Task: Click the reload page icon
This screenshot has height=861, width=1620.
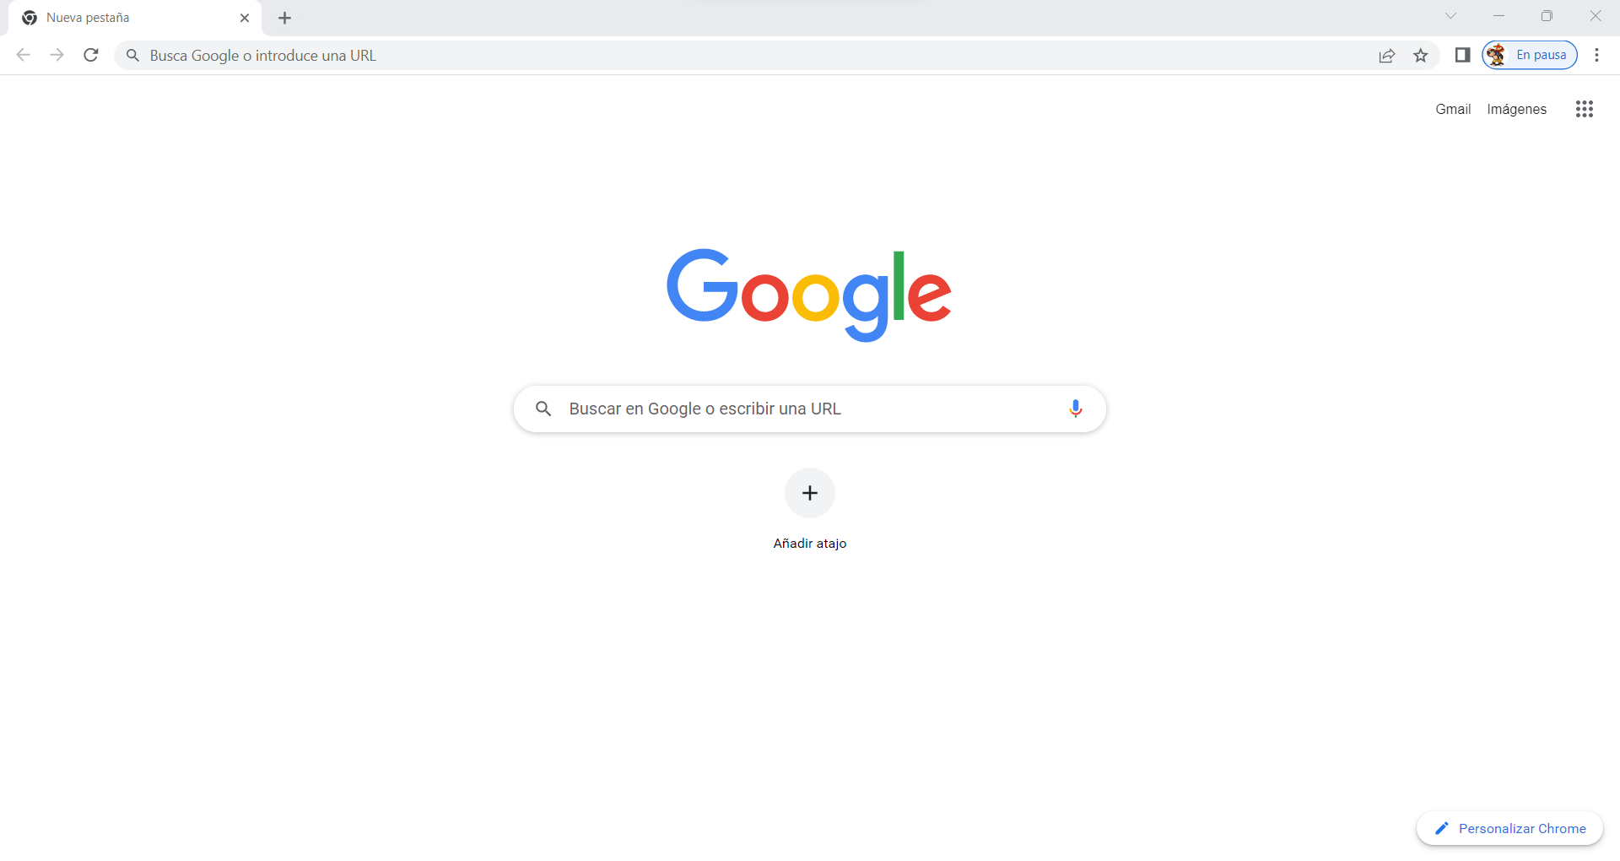Action: tap(91, 55)
